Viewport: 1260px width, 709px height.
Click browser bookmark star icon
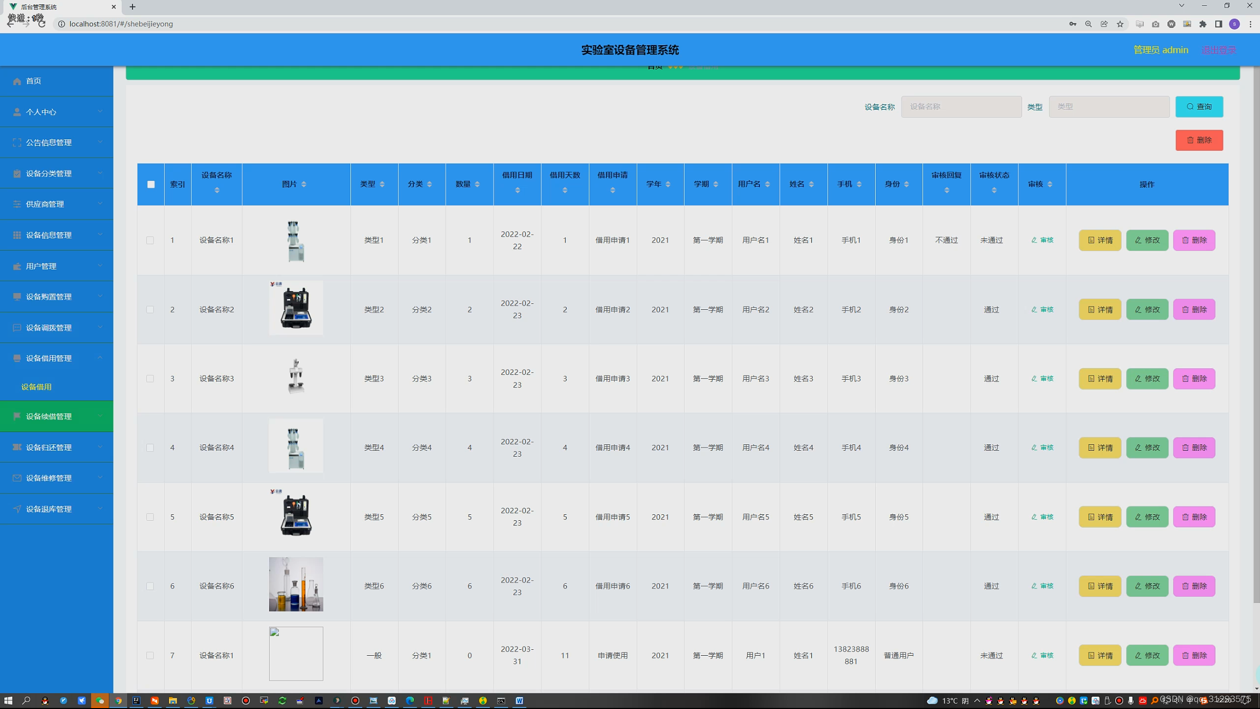tap(1120, 24)
